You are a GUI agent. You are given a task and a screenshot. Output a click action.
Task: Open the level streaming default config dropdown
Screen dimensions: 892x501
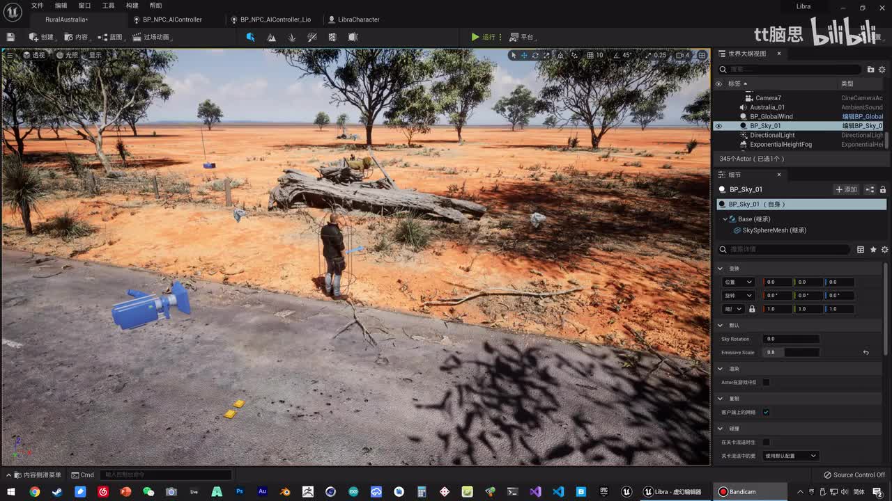click(x=791, y=456)
